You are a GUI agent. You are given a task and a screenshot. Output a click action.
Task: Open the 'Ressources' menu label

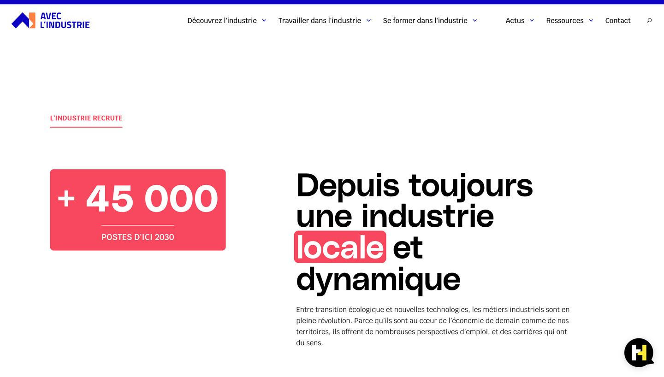point(564,20)
